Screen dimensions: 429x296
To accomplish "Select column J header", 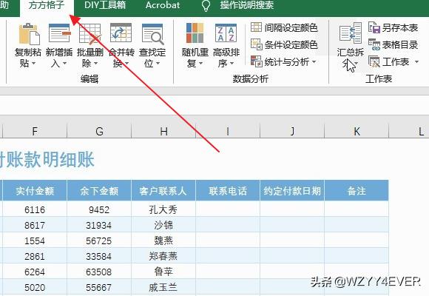I will coord(292,131).
